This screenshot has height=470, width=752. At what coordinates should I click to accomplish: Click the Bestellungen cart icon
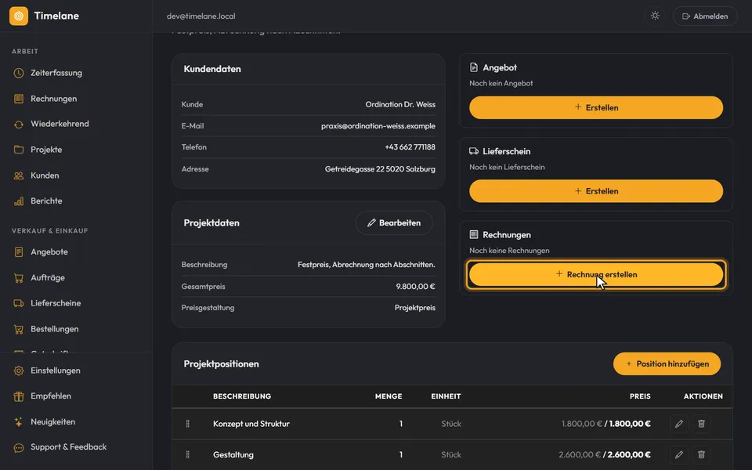(19, 329)
